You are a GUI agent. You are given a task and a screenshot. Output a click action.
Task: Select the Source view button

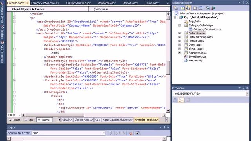coord(44,120)
